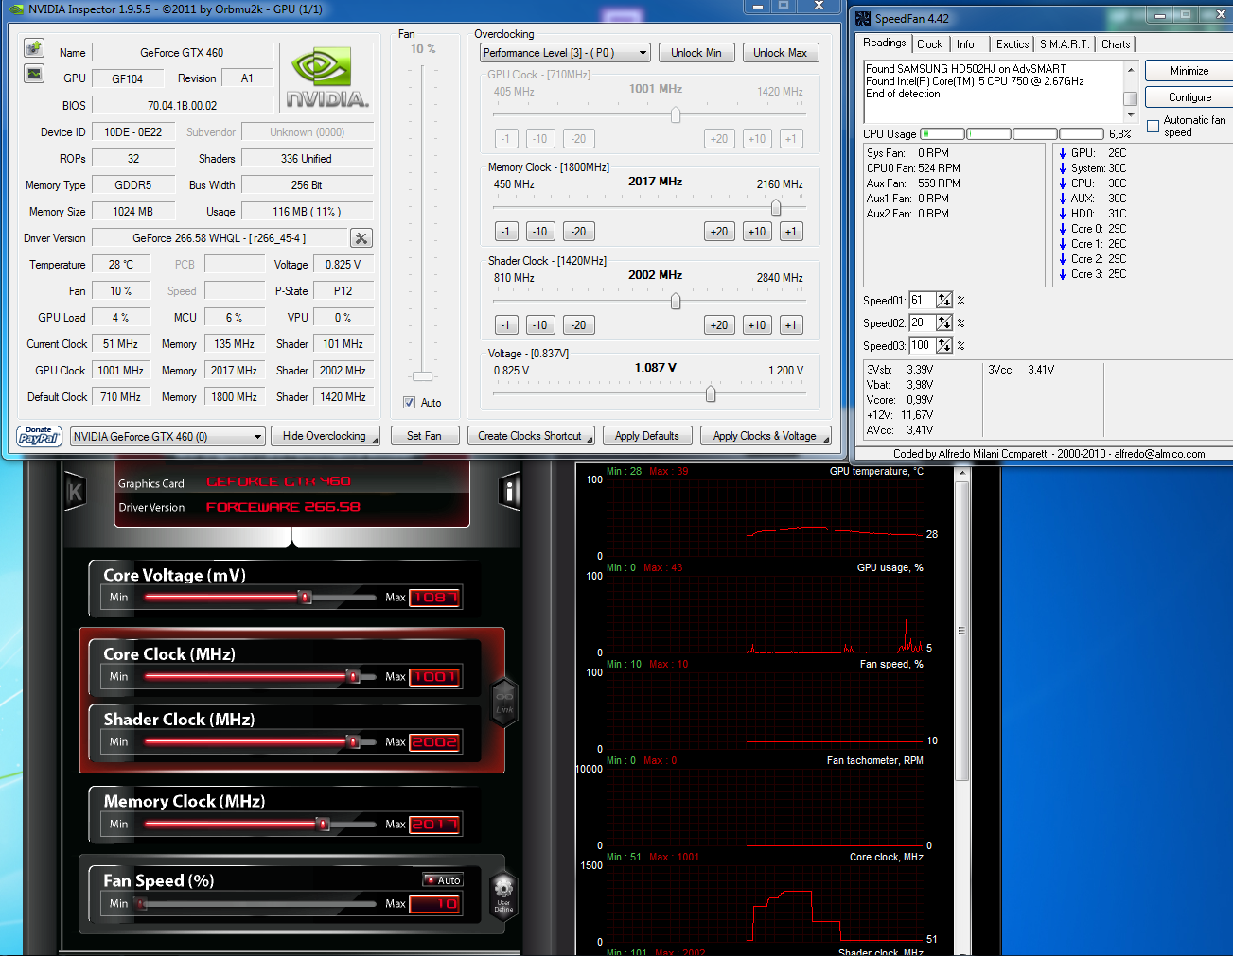Click the upload screenshot icon beside Name
This screenshot has width=1233, height=956.
click(34, 48)
